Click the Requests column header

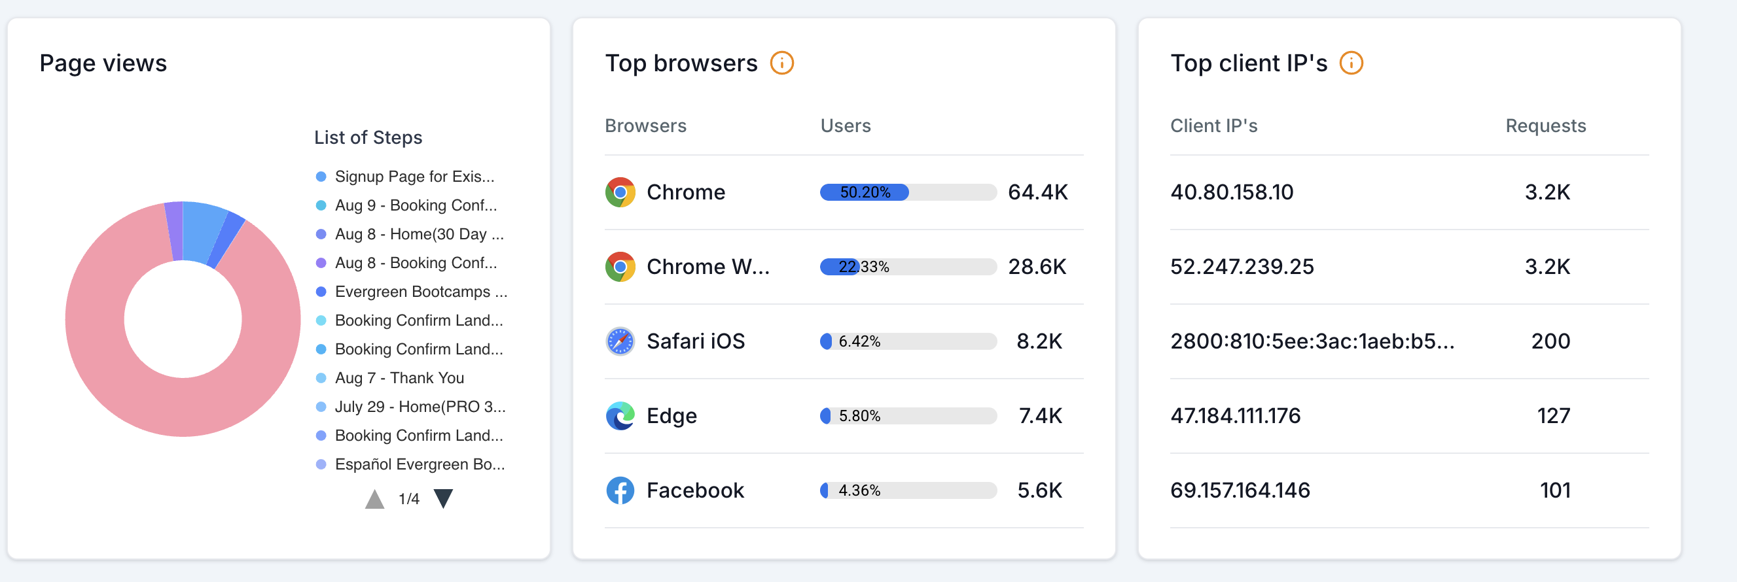pyautogui.click(x=1545, y=126)
